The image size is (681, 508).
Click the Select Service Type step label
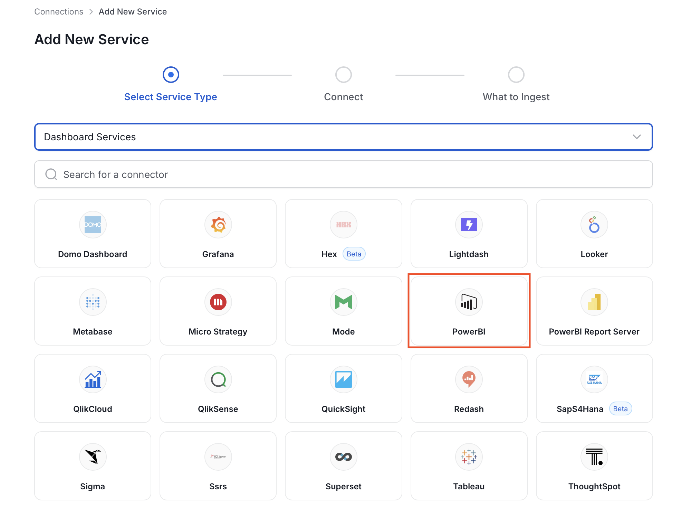pyautogui.click(x=171, y=97)
